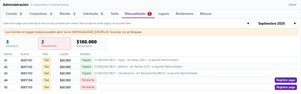Select plate WXY103 cell

click(27, 73)
